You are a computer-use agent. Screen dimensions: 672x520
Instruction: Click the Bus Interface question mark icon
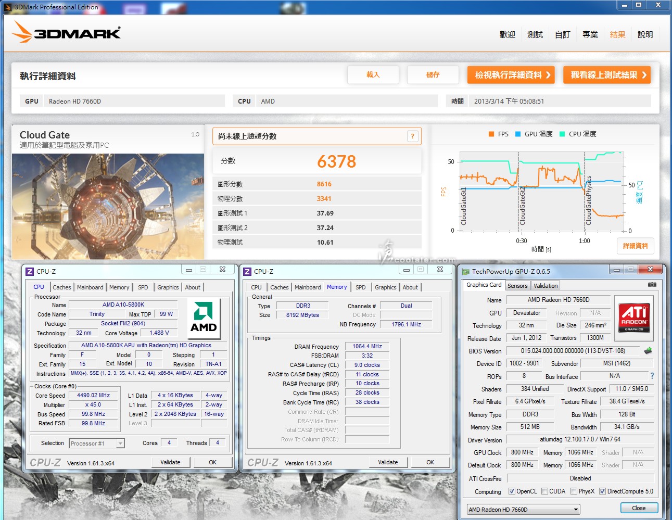652,376
